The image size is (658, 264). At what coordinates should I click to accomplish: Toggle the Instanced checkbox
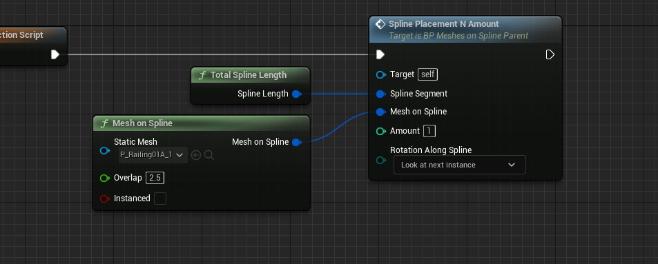click(x=160, y=199)
